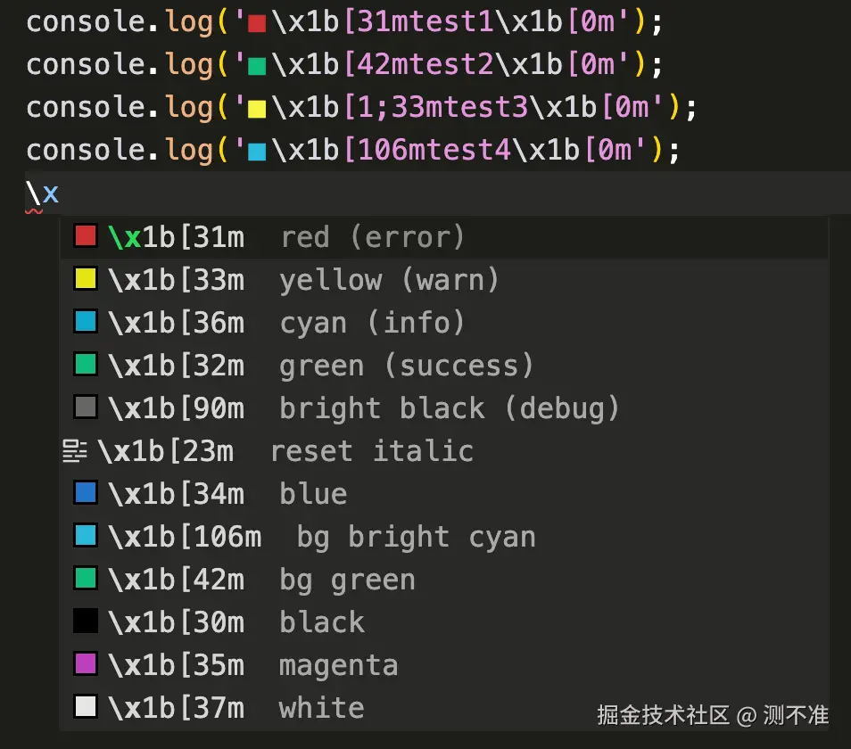
Task: Click yellow swatch beside \x1b[33m suggestion
Action: tap(86, 279)
